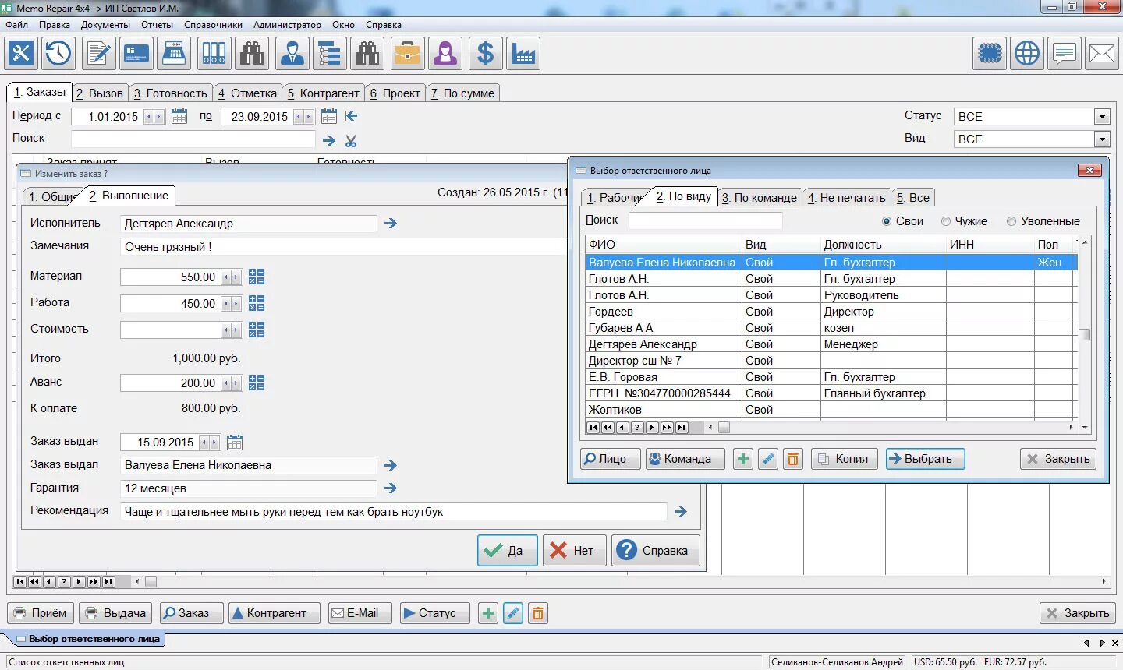Open the binders archive toolbar icon
1123x670 pixels.
pyautogui.click(x=214, y=54)
